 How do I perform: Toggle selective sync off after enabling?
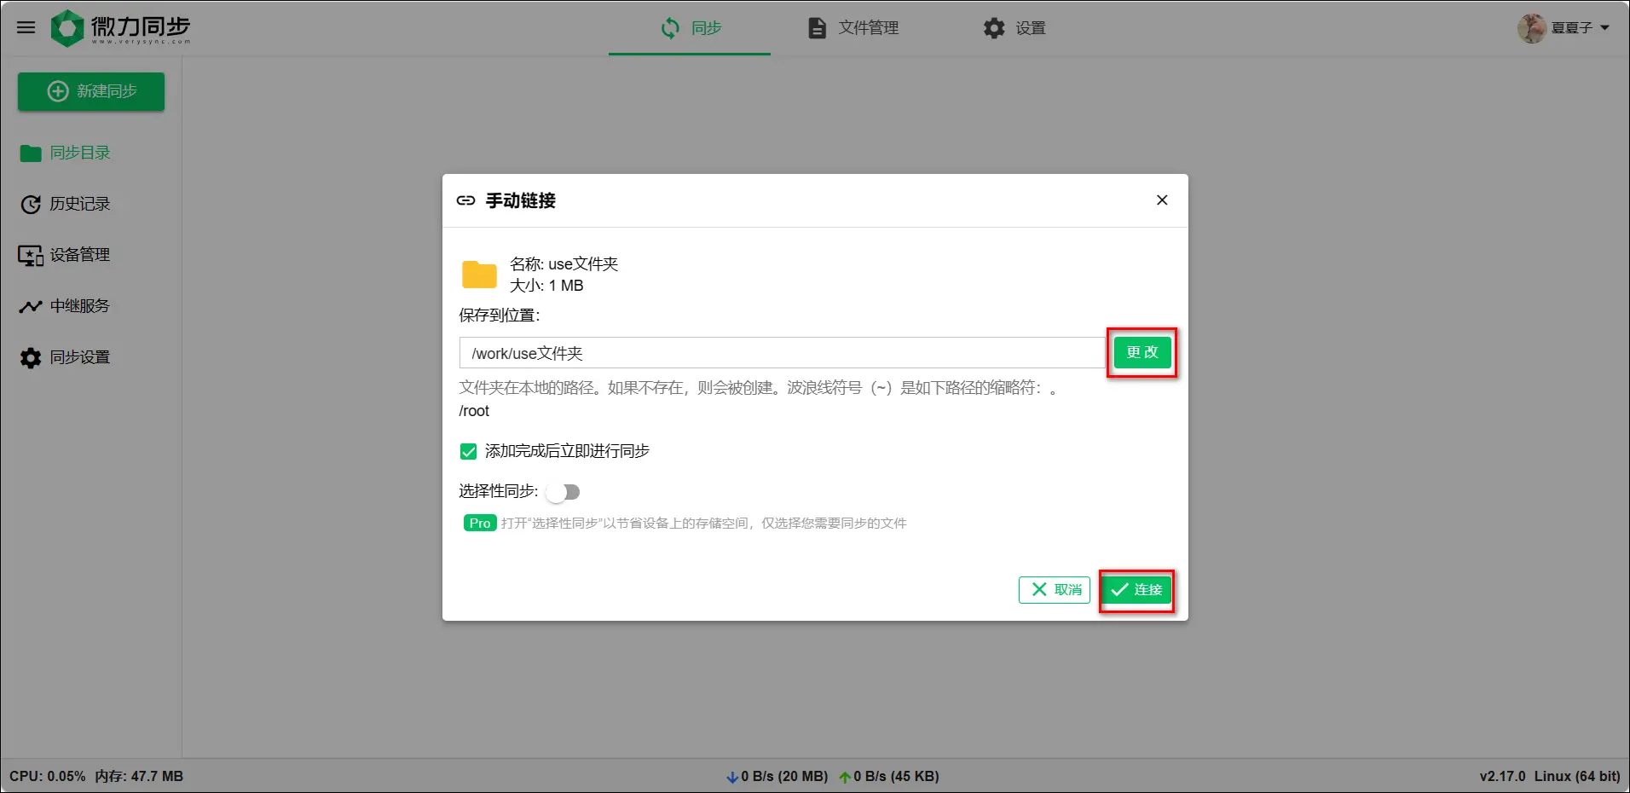[x=563, y=492]
